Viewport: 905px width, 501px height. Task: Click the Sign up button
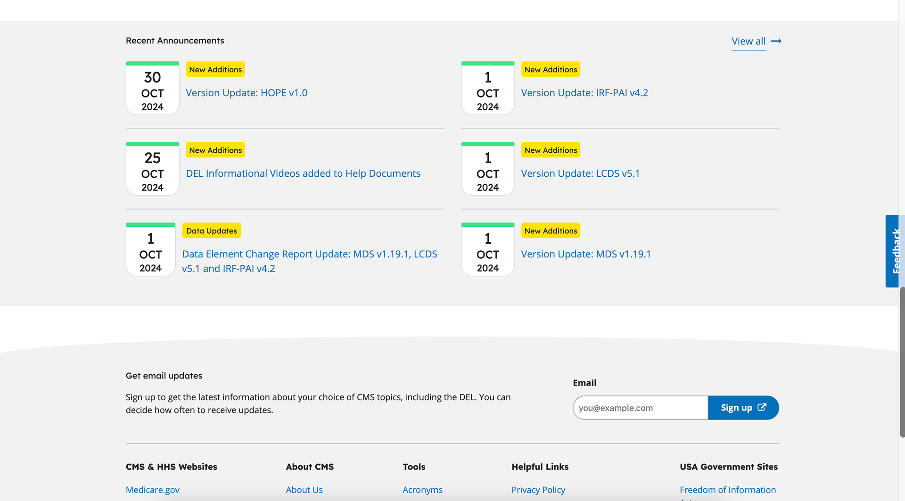pos(743,408)
